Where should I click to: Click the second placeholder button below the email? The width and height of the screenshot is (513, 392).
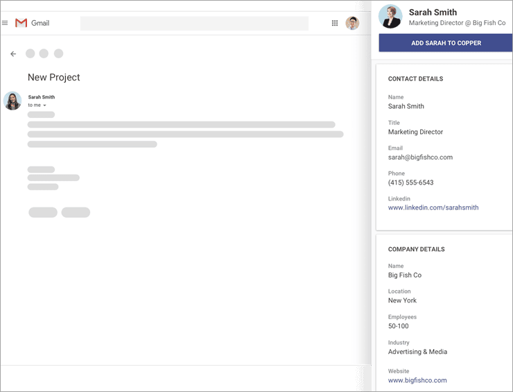76,212
